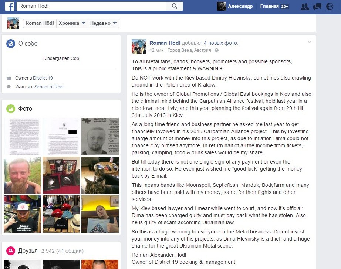Click Roman Hödl name in post header

[165, 43]
